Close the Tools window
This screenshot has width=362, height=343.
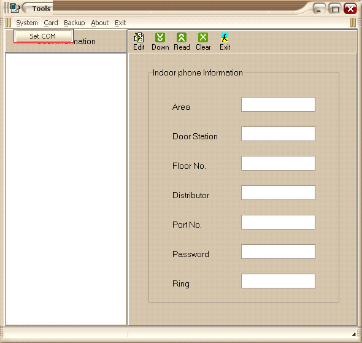click(350, 9)
